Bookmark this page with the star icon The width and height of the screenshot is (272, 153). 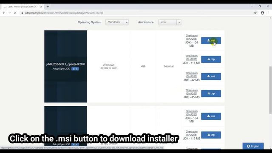click(255, 13)
